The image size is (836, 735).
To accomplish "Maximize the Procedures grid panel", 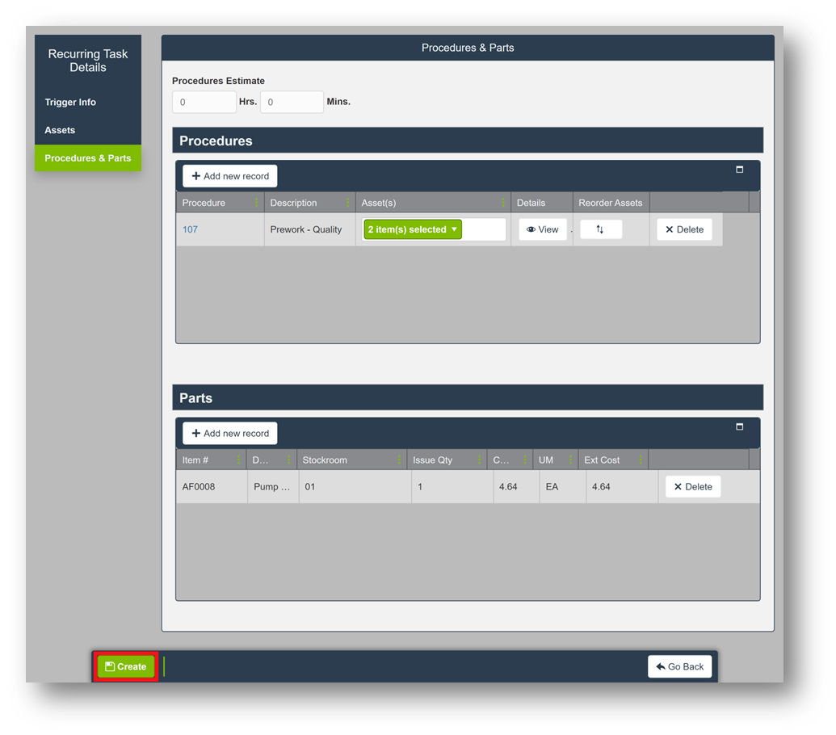I will click(x=739, y=170).
